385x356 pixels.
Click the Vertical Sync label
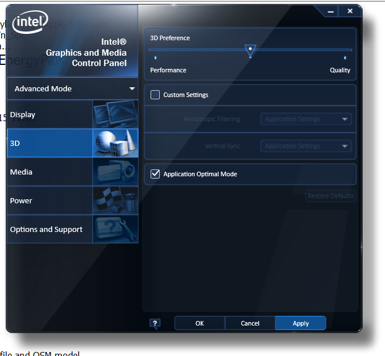(x=222, y=146)
